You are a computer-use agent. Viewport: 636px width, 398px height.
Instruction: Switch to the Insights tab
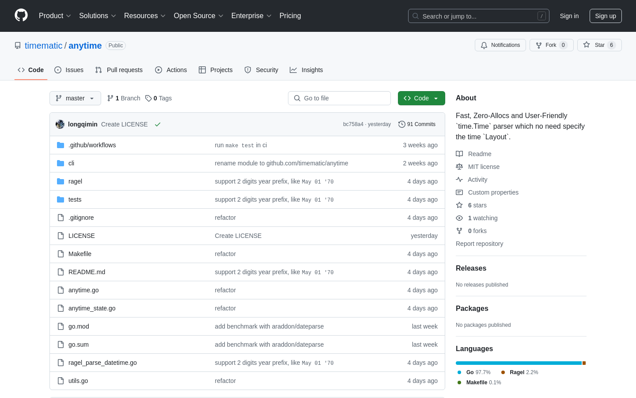(x=307, y=70)
